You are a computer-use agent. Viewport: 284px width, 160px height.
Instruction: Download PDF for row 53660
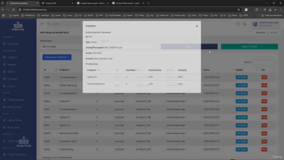[x=264, y=117]
